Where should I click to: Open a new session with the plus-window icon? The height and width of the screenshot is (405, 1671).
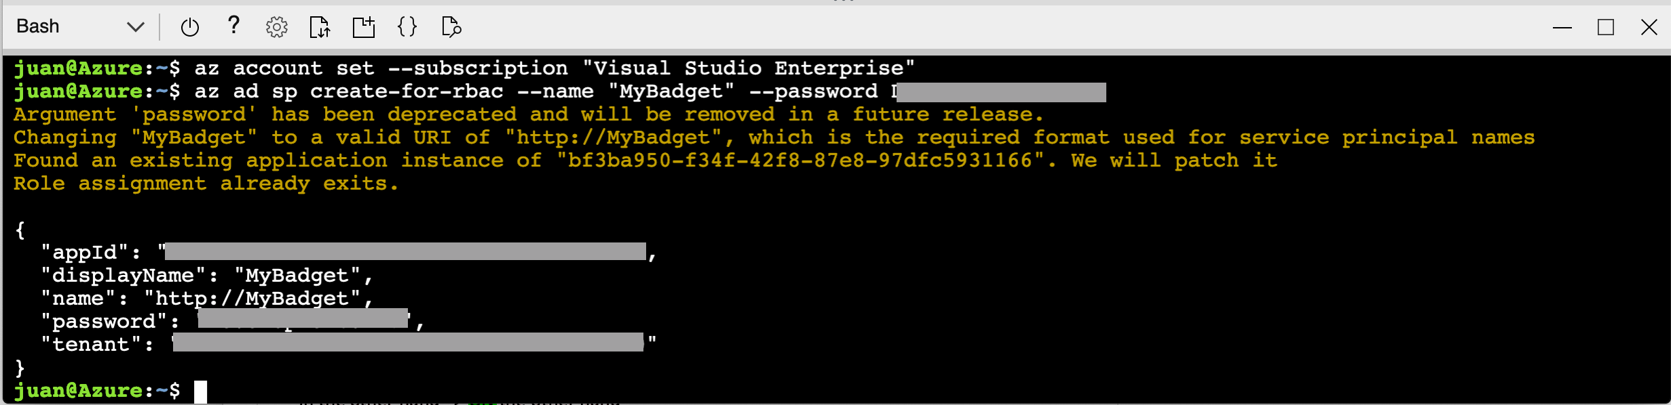pyautogui.click(x=364, y=27)
